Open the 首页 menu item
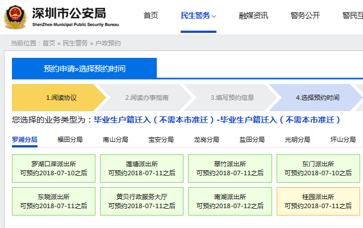This screenshot has height=228, width=363. tap(151, 16)
